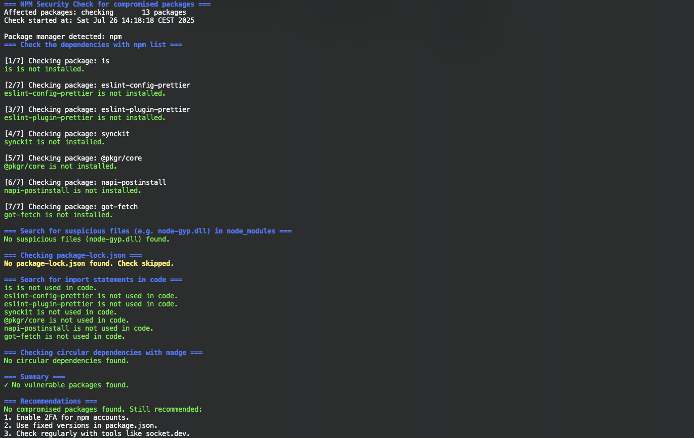Click 'napi-postinstall is not installed.' result
Viewport: 694px width, 438px height.
click(73, 190)
